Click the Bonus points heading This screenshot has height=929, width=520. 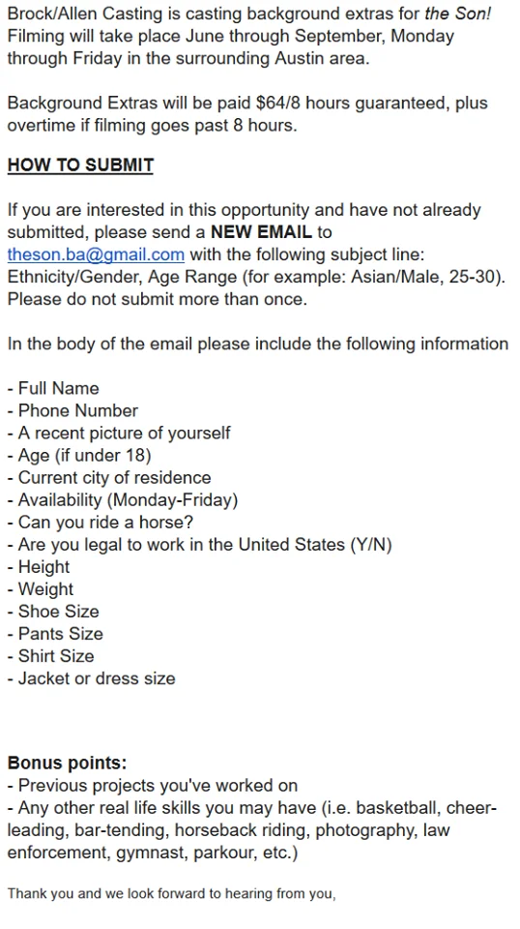click(67, 764)
